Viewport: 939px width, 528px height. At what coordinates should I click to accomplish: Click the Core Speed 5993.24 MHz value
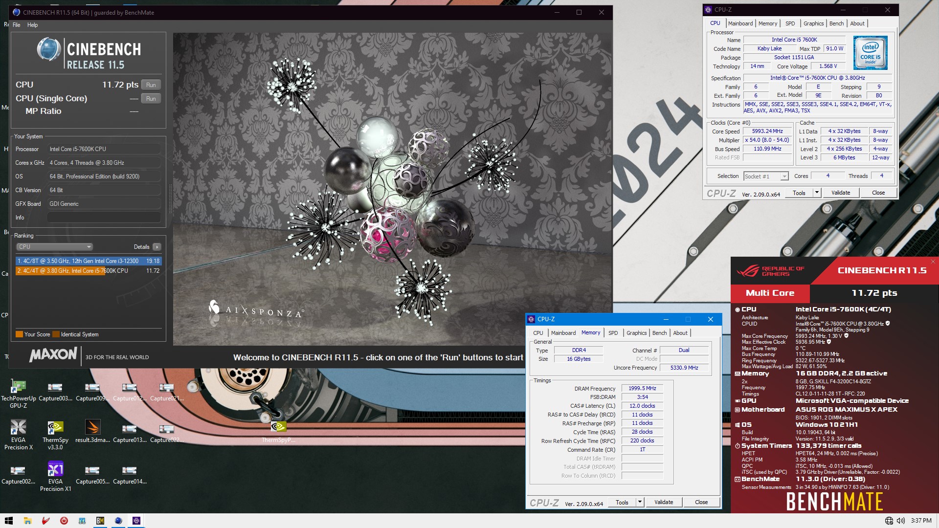click(x=767, y=131)
